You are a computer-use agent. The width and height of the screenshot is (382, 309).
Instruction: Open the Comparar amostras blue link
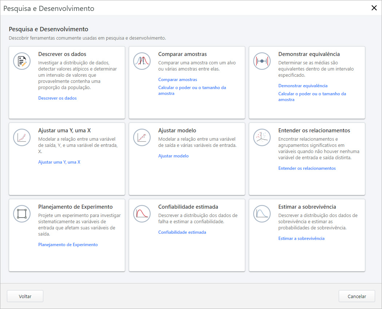pos(178,80)
